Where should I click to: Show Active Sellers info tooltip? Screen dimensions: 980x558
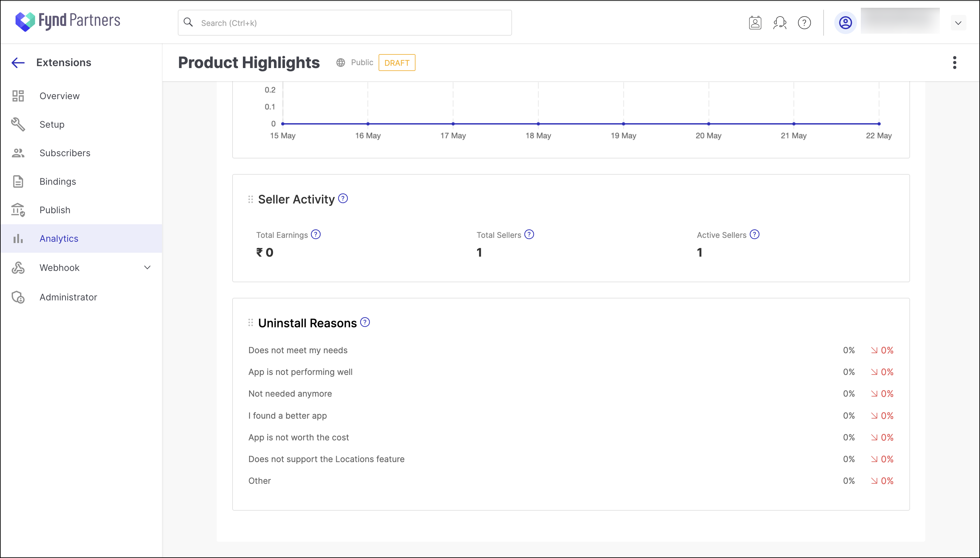point(755,234)
